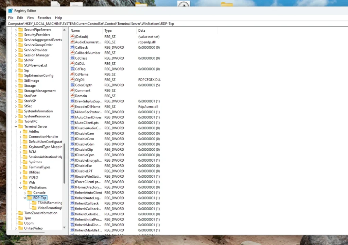The image size is (348, 245).
Task: Click the tree pane vertical scrollbar thumb
Action: [64, 163]
